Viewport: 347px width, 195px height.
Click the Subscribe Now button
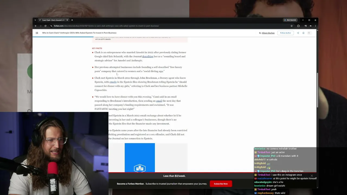221,184
